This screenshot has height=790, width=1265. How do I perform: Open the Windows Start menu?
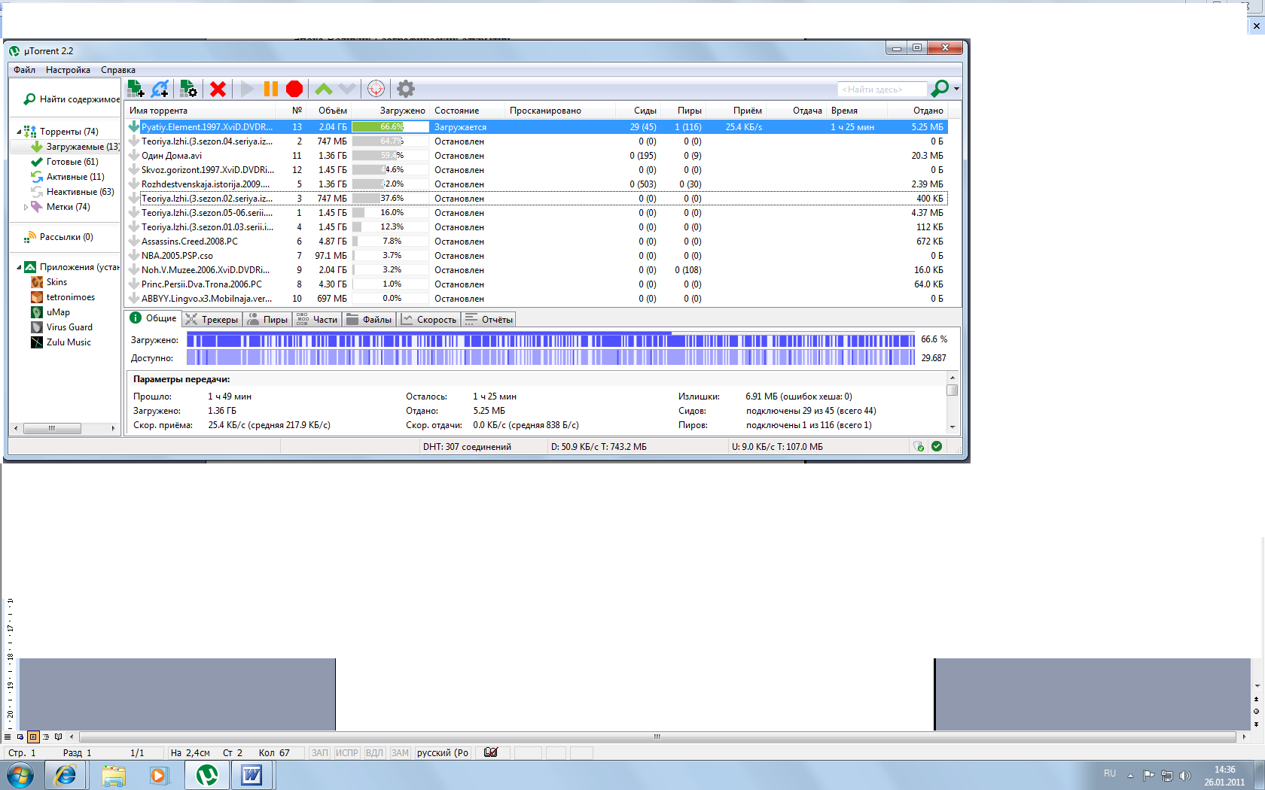(x=20, y=775)
